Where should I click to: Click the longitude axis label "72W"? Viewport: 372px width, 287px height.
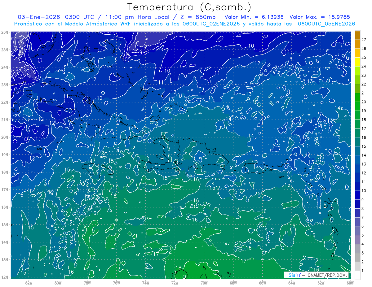[x=175, y=282]
